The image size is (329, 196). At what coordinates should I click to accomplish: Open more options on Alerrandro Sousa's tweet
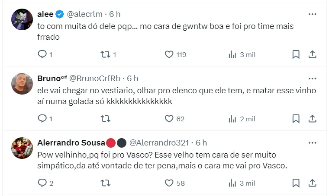(312, 142)
